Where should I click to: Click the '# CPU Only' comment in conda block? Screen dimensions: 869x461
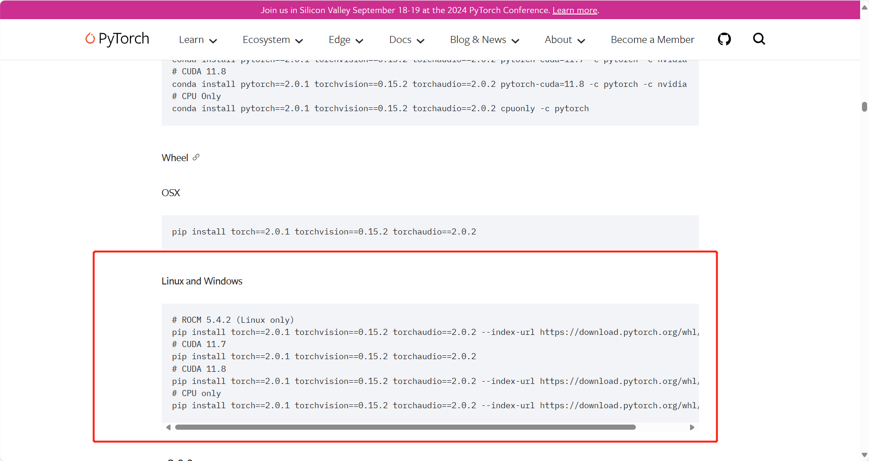click(x=196, y=96)
